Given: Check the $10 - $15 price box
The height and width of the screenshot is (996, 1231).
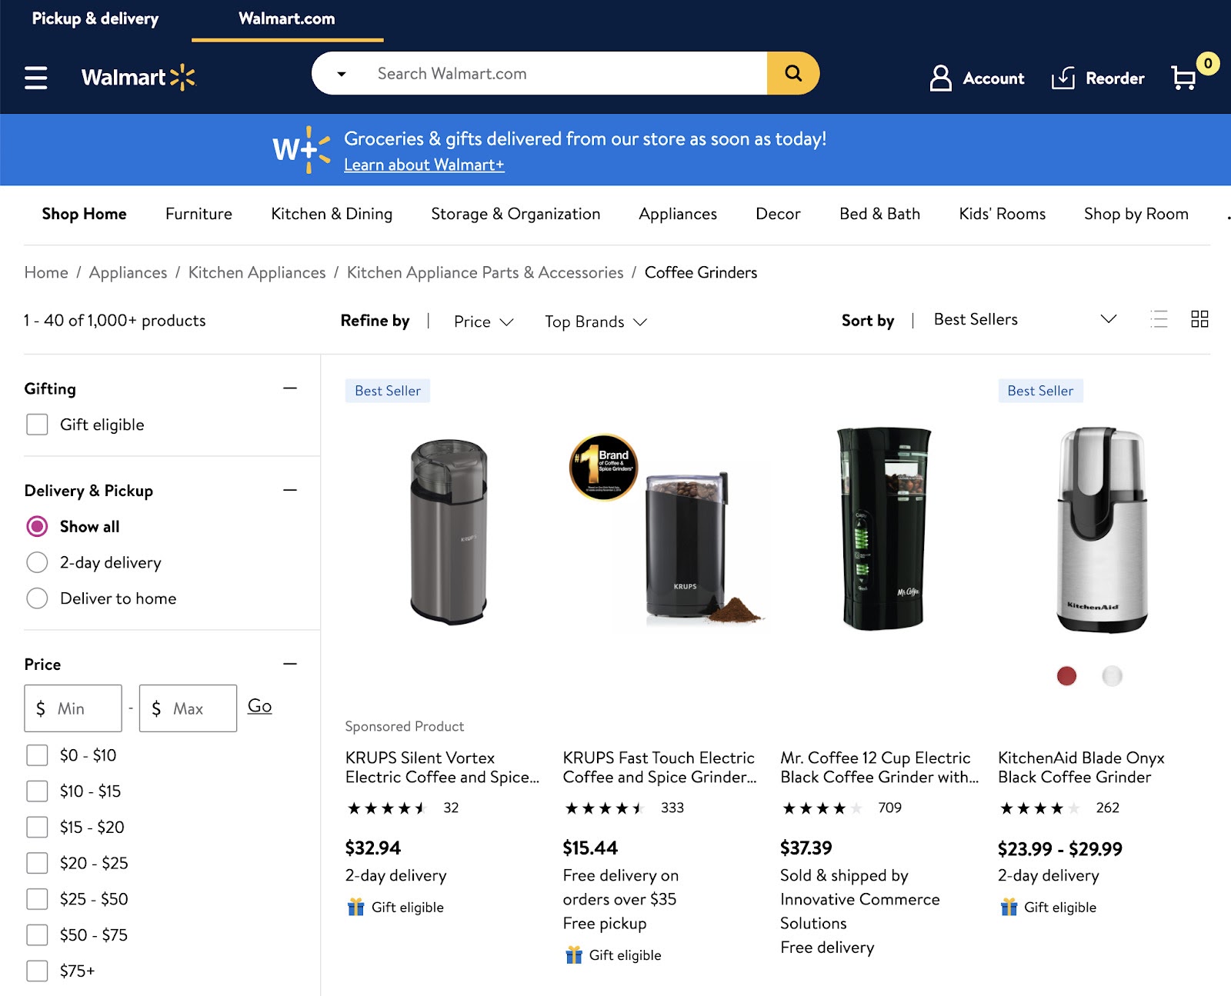Looking at the screenshot, I should point(37,791).
